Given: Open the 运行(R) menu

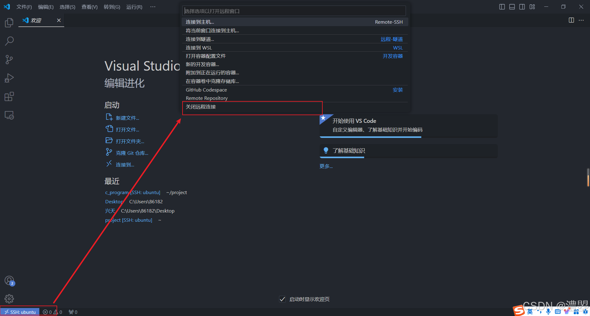Looking at the screenshot, I should [x=134, y=7].
